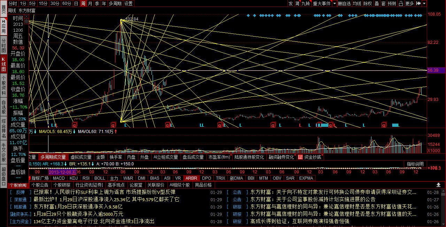Open report 高成长得到验证，互联网券商
The width and height of the screenshot is (446, 227).
pos(300,221)
